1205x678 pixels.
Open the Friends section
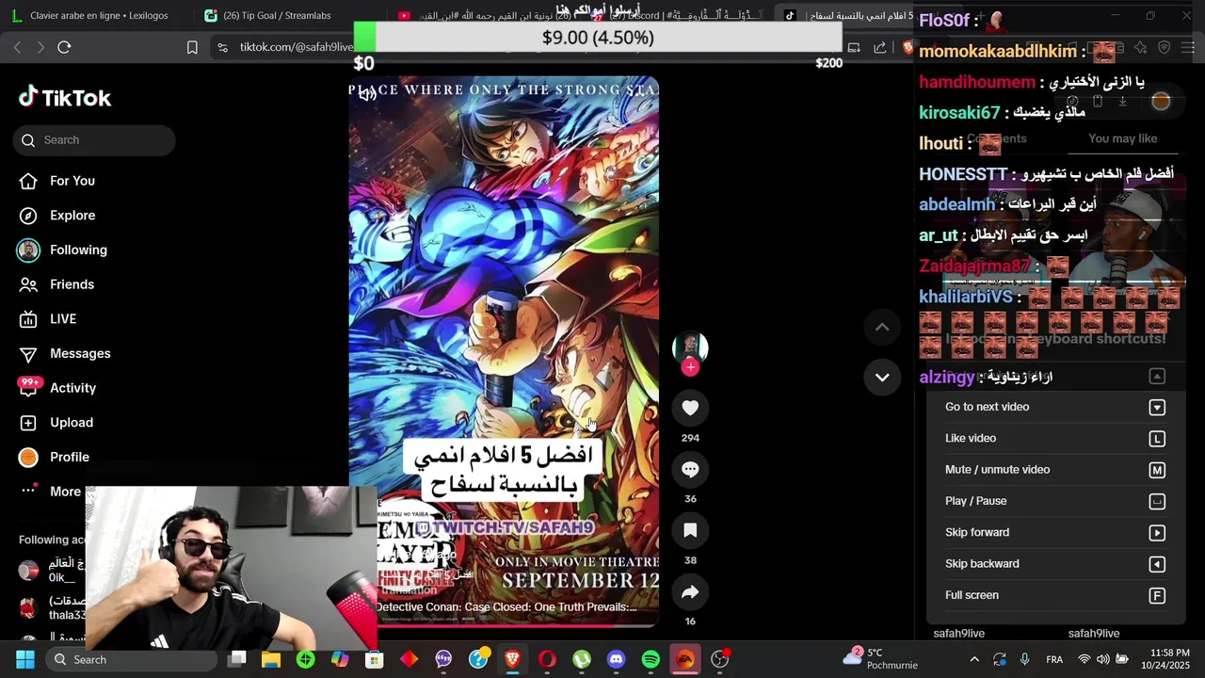(57, 284)
